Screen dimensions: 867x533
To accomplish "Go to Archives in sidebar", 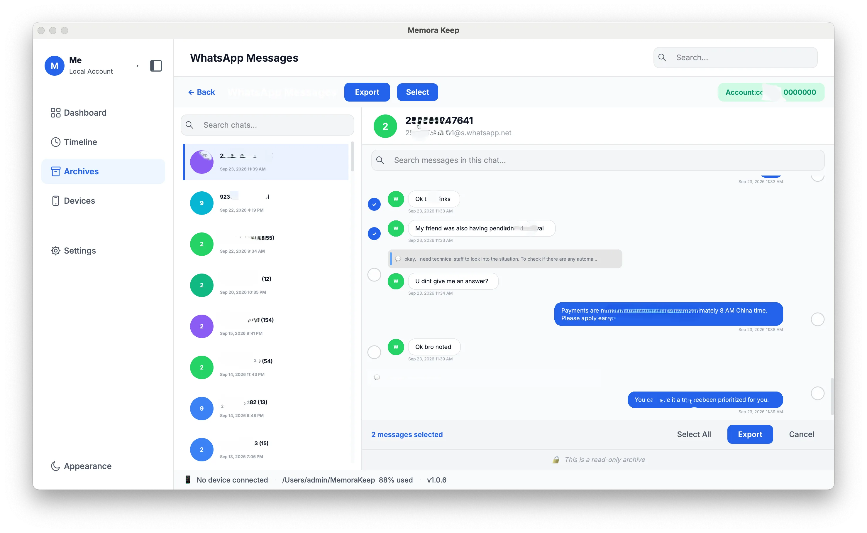I will tap(103, 171).
